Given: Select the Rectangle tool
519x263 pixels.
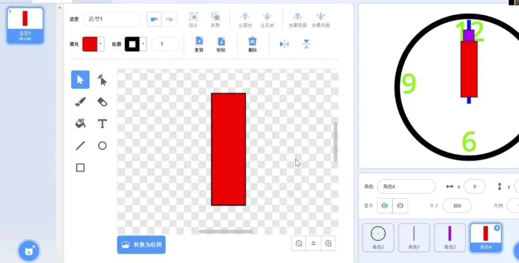Looking at the screenshot, I should coord(80,167).
